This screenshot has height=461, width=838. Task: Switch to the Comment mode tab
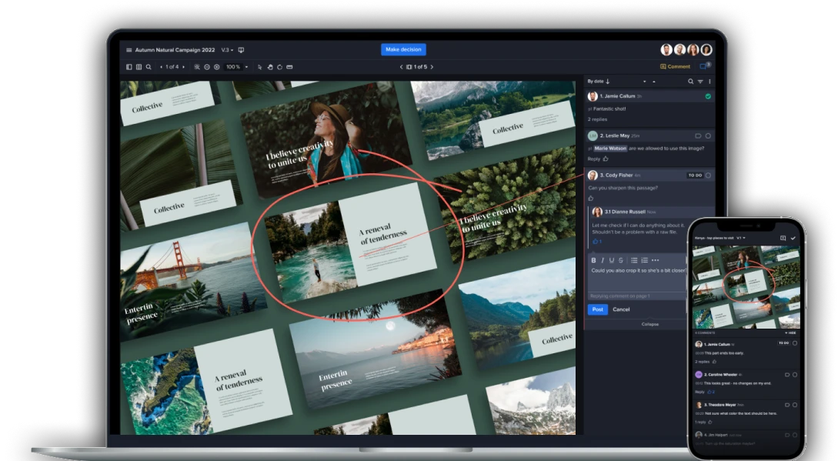pos(675,67)
